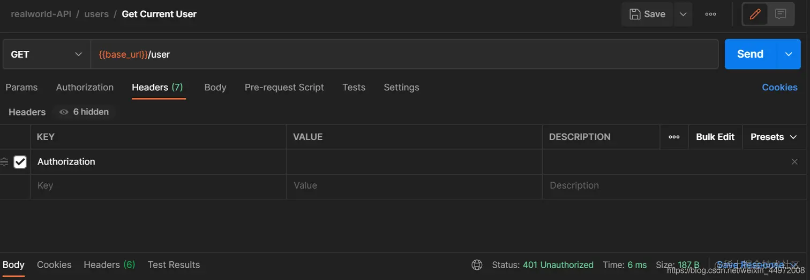Screen dimensions: 810x280
Task: Click the realworld-API breadcrumb
Action: 41,14
